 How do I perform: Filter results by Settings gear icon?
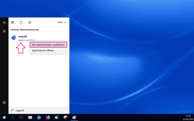30,22
